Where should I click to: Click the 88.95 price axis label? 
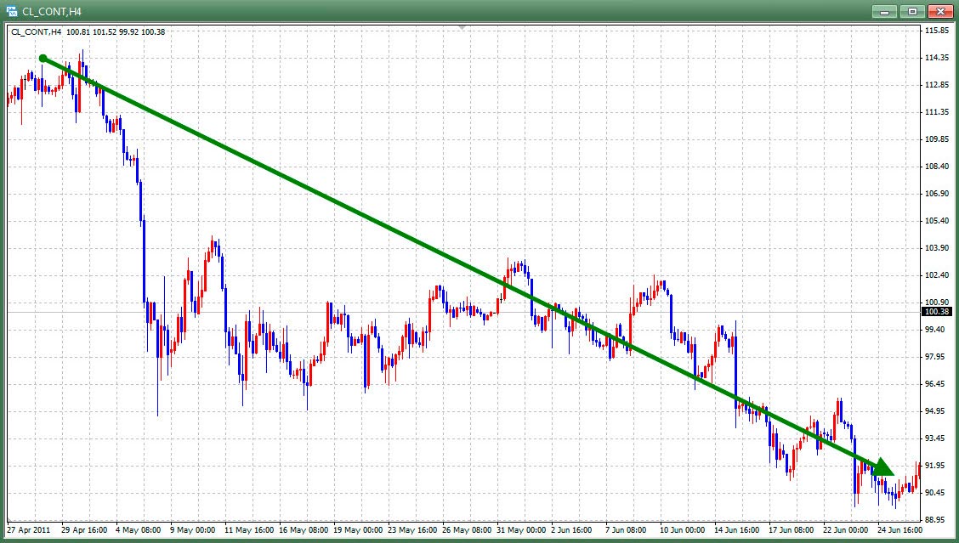click(935, 519)
